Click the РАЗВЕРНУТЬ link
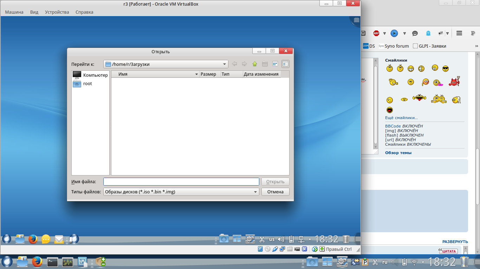This screenshot has width=480, height=269. coord(455,242)
